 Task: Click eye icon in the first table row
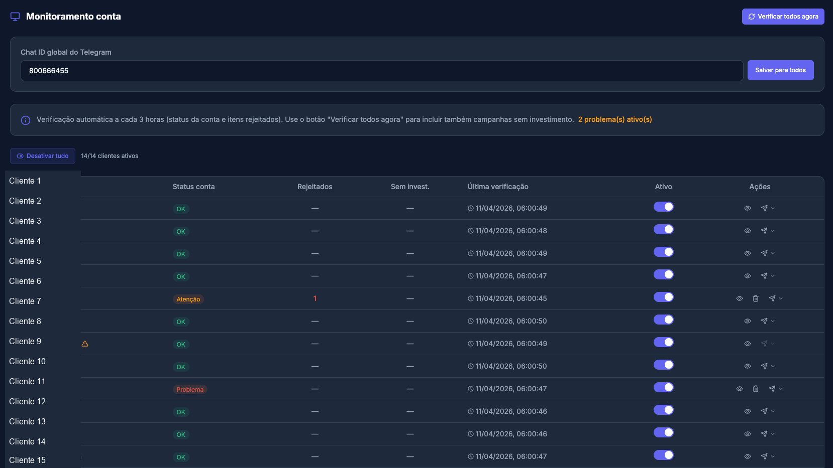click(748, 208)
